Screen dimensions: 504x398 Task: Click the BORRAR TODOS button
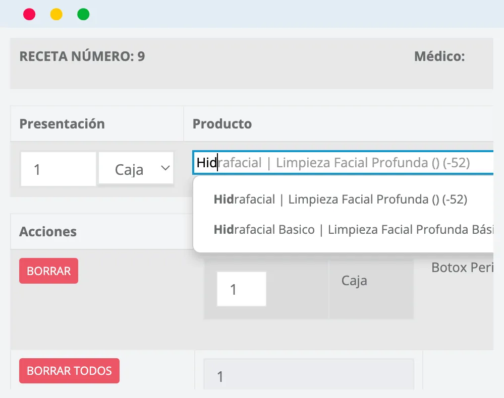70,371
